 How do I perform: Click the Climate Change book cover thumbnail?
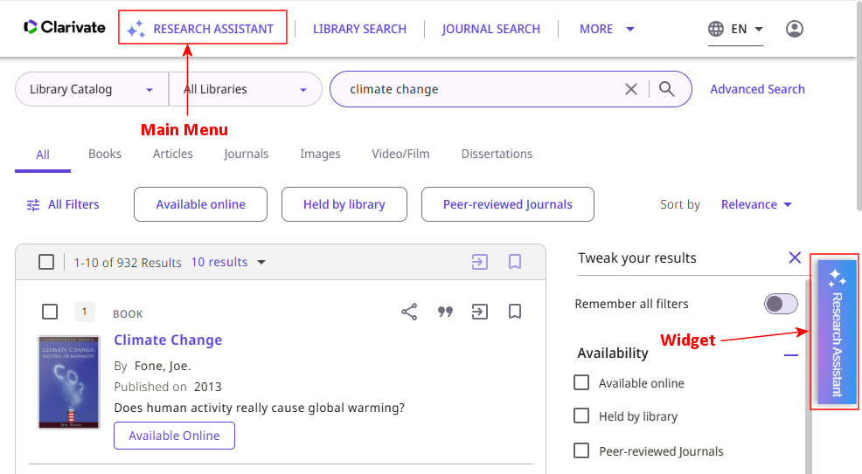69,381
